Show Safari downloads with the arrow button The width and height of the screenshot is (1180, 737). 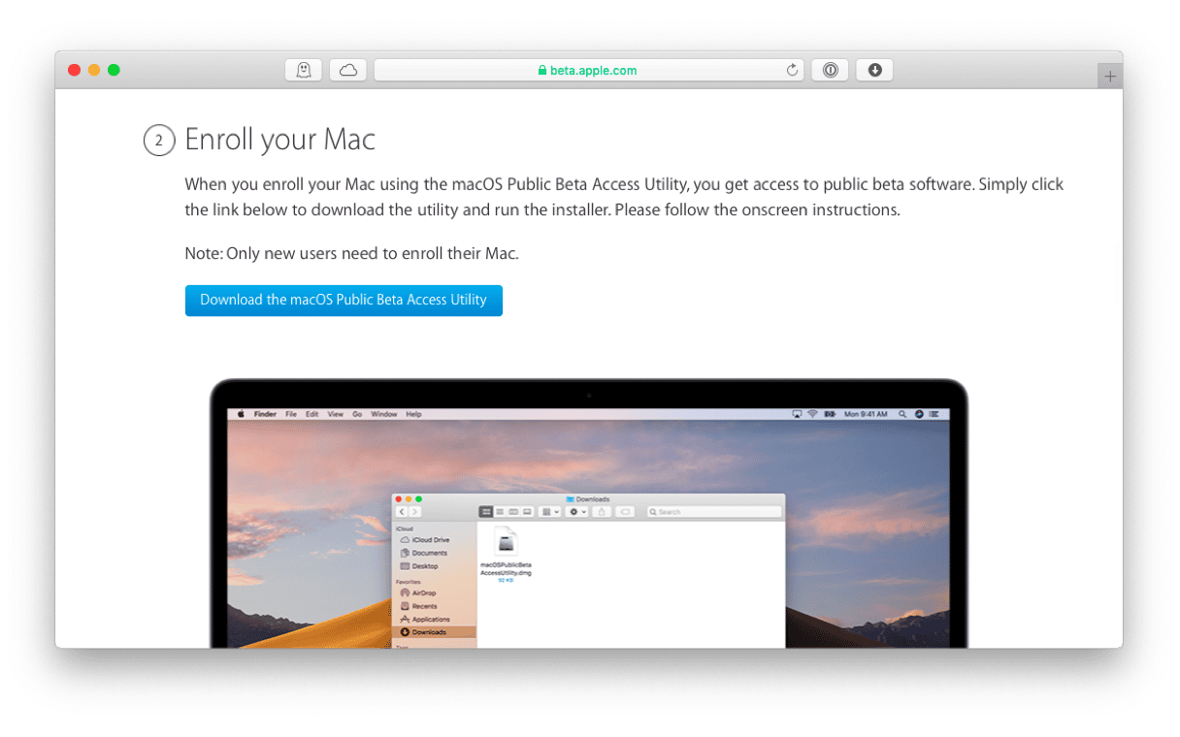874,70
